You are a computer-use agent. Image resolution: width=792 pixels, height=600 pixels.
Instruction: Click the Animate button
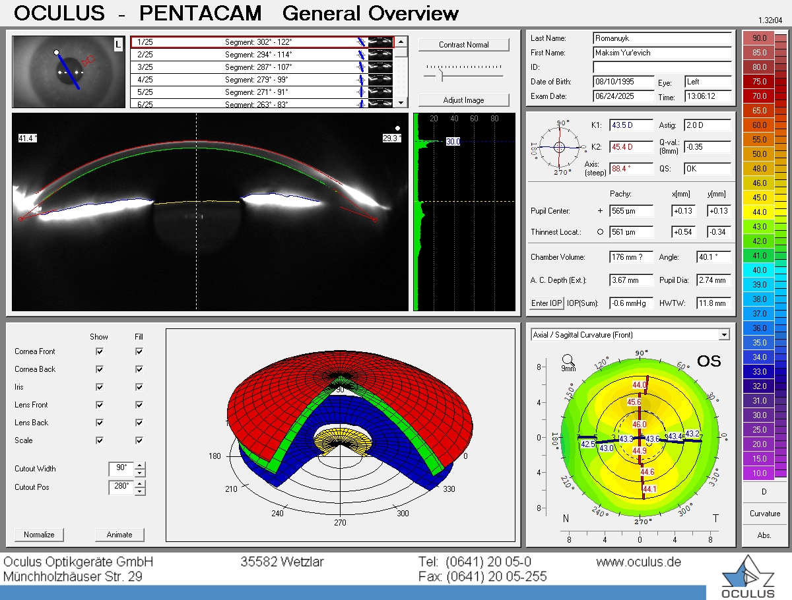[119, 535]
